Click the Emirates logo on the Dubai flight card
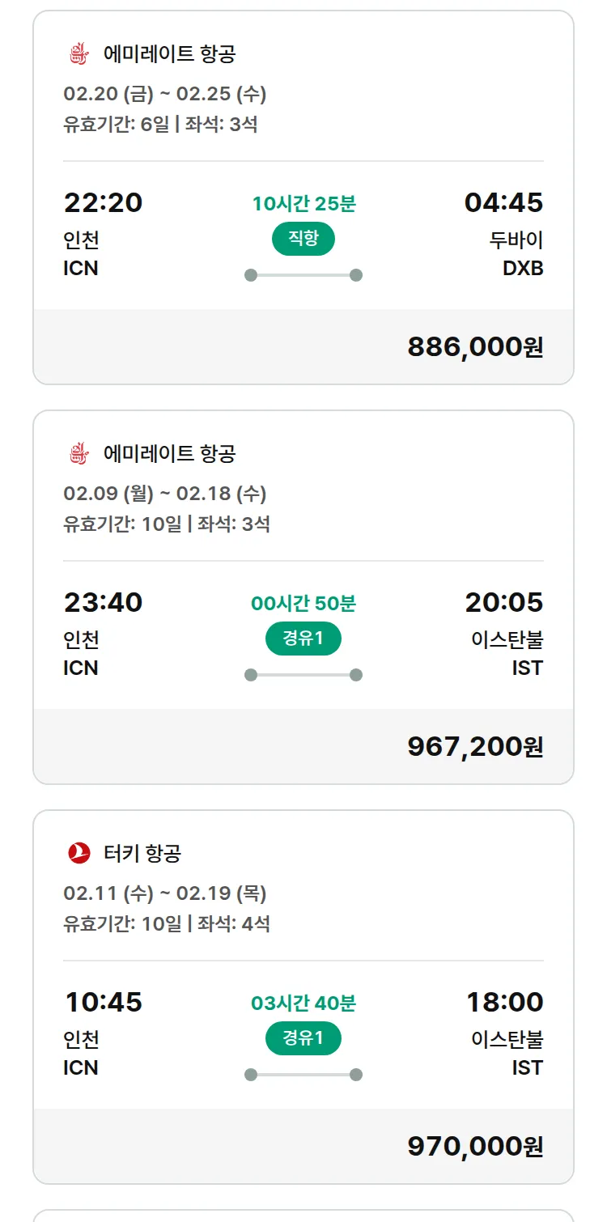607x1222 pixels. 79,54
